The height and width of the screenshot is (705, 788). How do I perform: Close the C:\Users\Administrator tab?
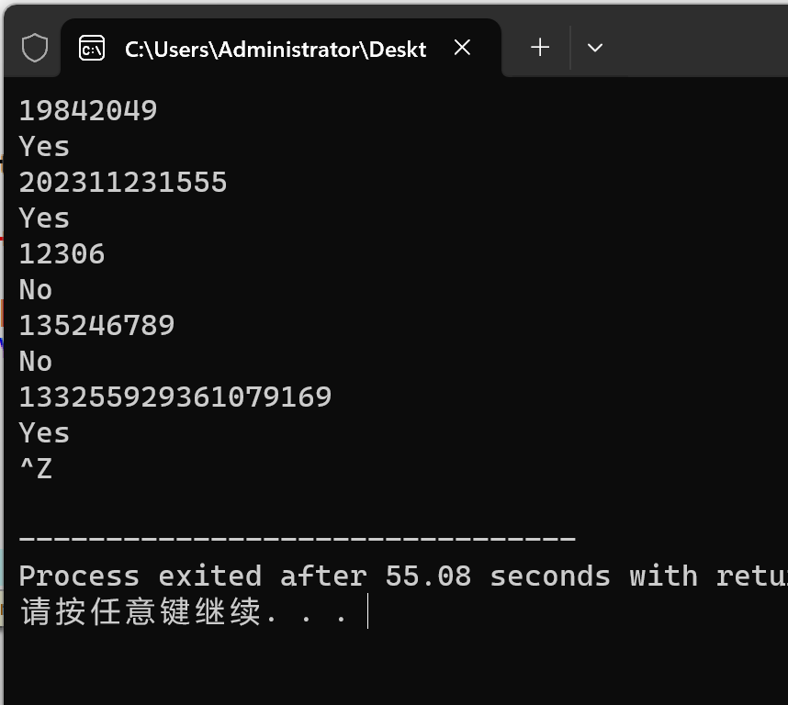tap(462, 47)
